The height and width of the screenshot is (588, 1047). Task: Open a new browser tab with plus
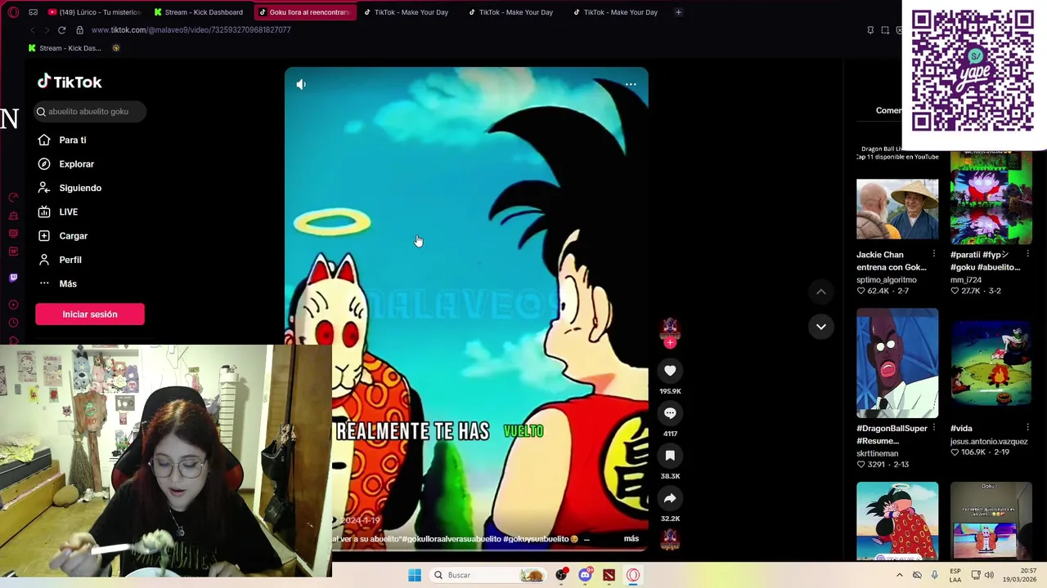(678, 12)
